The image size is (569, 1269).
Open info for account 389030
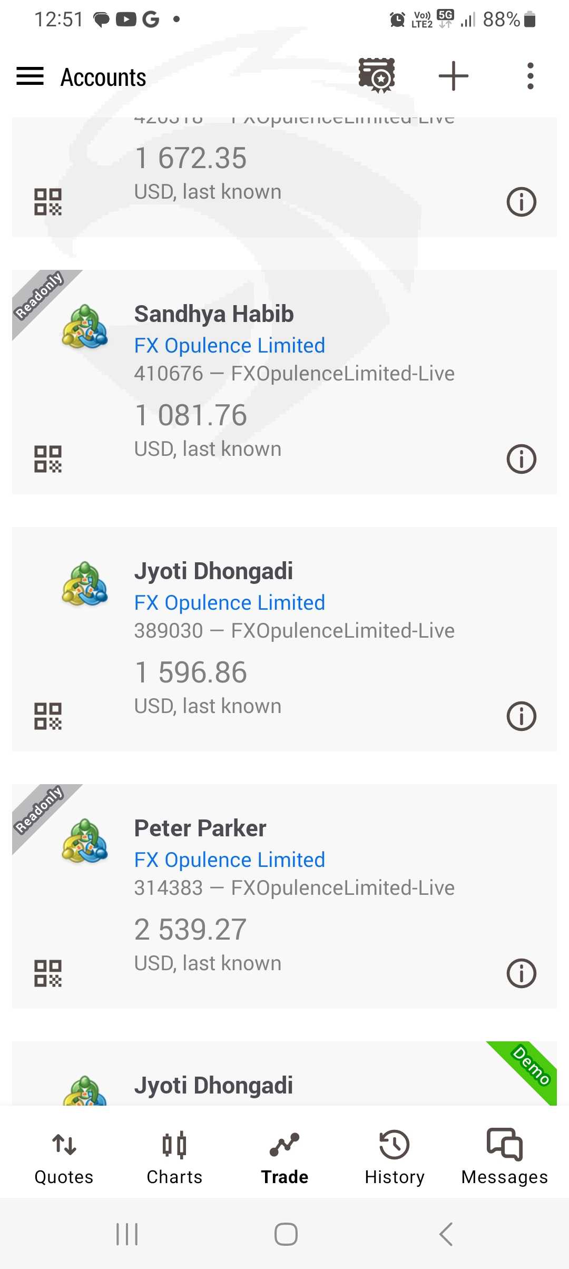pos(521,716)
